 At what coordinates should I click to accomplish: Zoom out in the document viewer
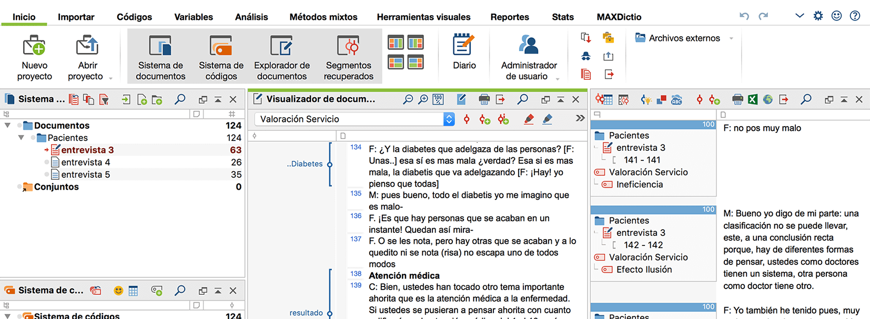point(408,99)
